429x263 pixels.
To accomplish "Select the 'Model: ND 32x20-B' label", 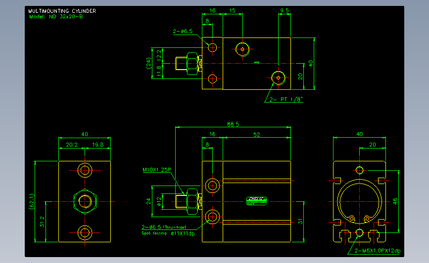I will click(x=56, y=17).
